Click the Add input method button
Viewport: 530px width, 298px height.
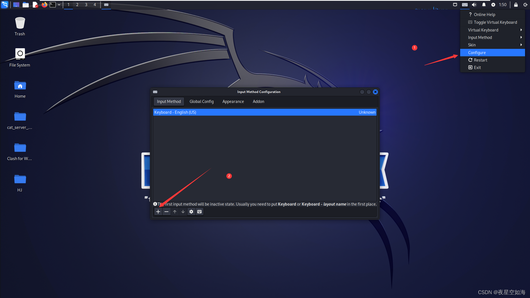pyautogui.click(x=158, y=212)
